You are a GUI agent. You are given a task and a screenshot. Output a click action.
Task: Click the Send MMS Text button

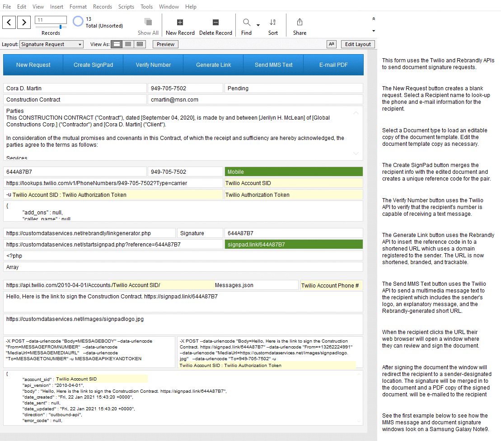point(273,65)
